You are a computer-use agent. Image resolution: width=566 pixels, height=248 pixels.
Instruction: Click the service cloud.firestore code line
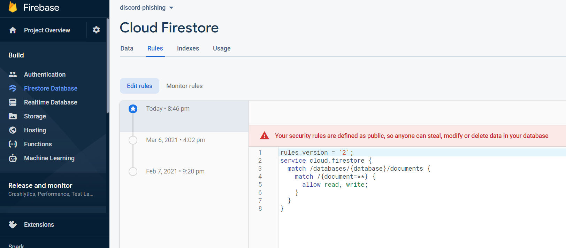point(326,160)
